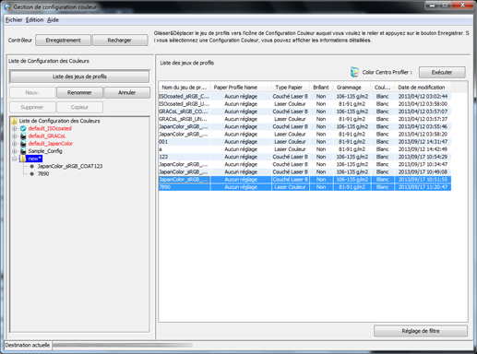Click the Supprimer button
The height and width of the screenshot is (354, 477).
point(32,107)
